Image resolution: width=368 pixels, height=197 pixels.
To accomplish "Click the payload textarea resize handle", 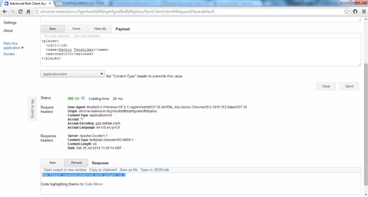I will [x=360, y=64].
